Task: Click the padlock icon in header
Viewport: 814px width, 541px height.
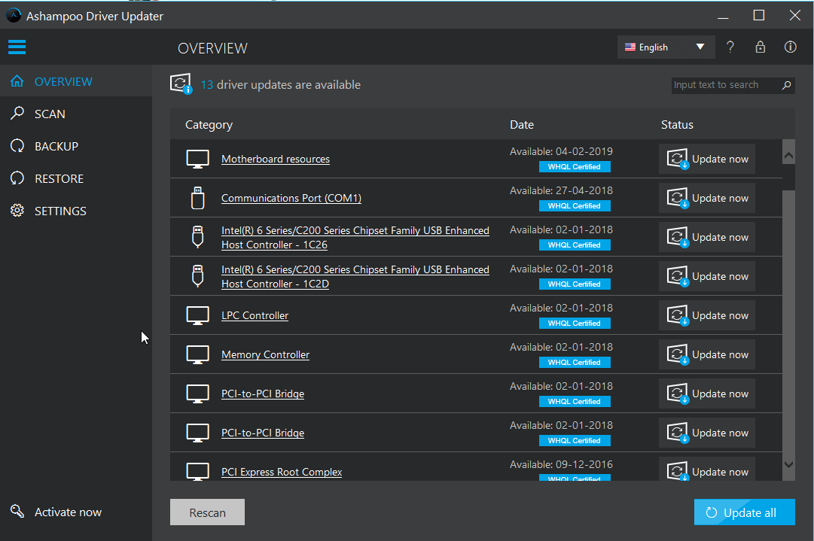Action: pos(760,47)
